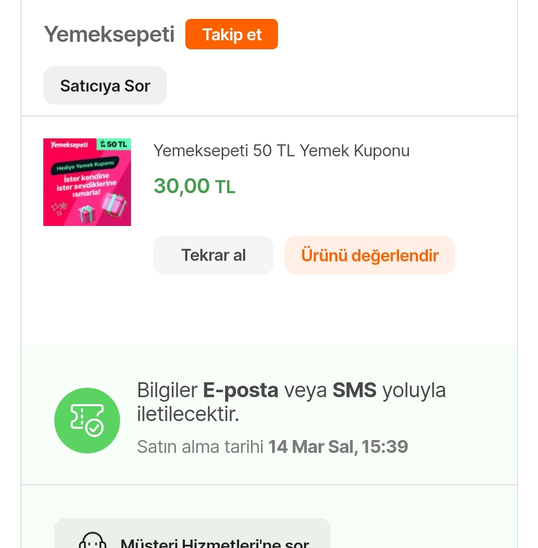
Task: Tap the orange Takip et button
Action: click(231, 34)
